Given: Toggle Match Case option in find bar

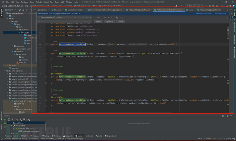Looking at the screenshot, I should click(x=83, y=17).
